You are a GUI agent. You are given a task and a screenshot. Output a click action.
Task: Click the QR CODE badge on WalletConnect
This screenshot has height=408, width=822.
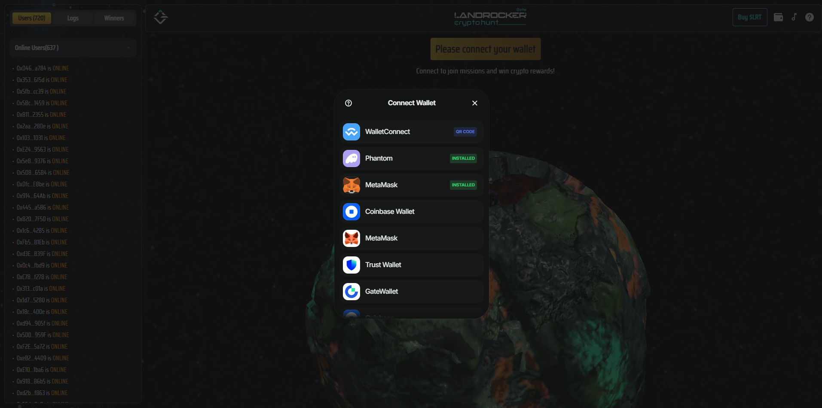465,132
